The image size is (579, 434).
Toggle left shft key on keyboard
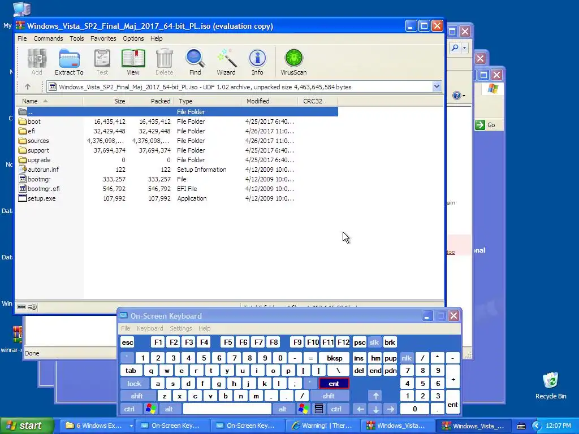(137, 396)
